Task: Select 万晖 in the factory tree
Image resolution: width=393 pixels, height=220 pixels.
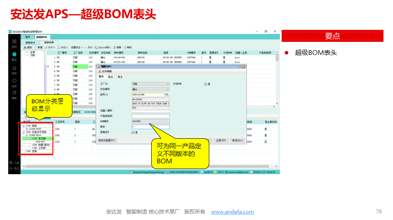Action: 32,55
